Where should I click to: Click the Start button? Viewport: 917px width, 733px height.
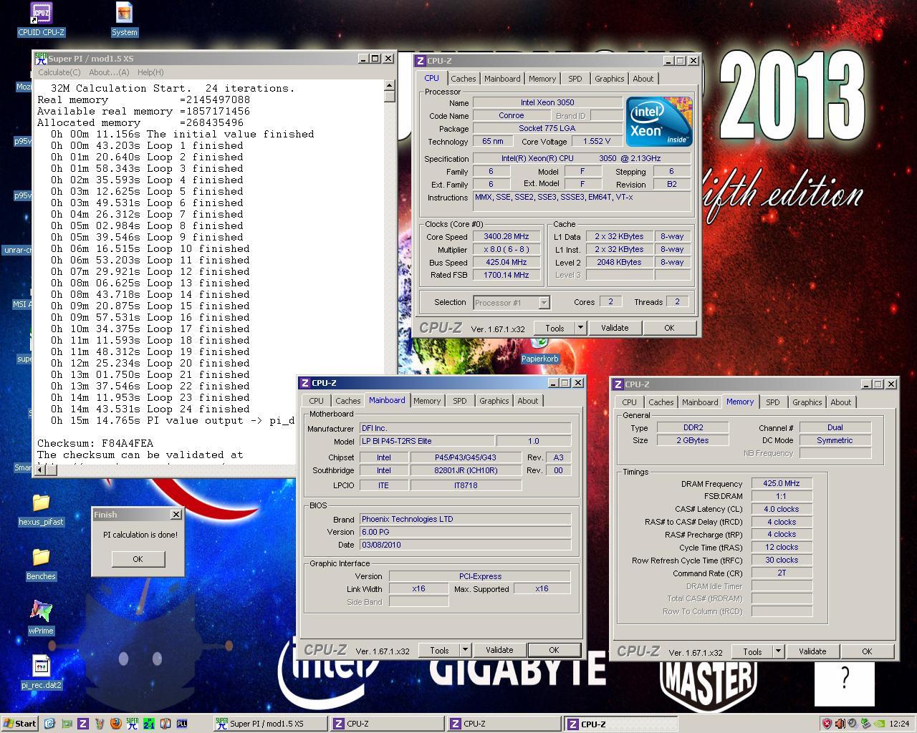(20, 724)
